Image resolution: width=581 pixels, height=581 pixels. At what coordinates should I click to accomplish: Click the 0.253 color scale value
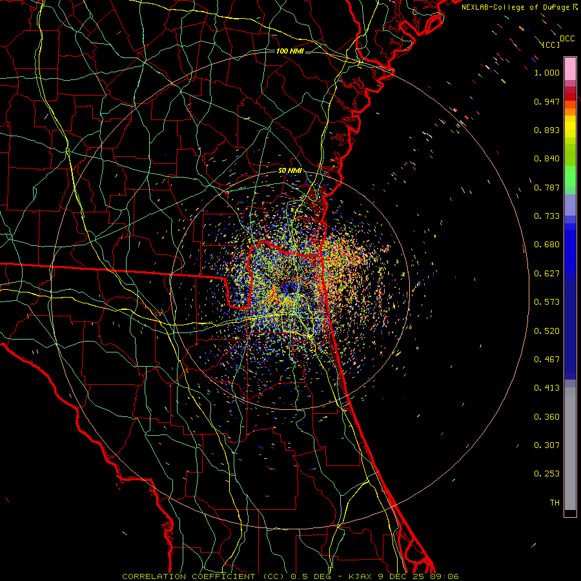pos(547,474)
